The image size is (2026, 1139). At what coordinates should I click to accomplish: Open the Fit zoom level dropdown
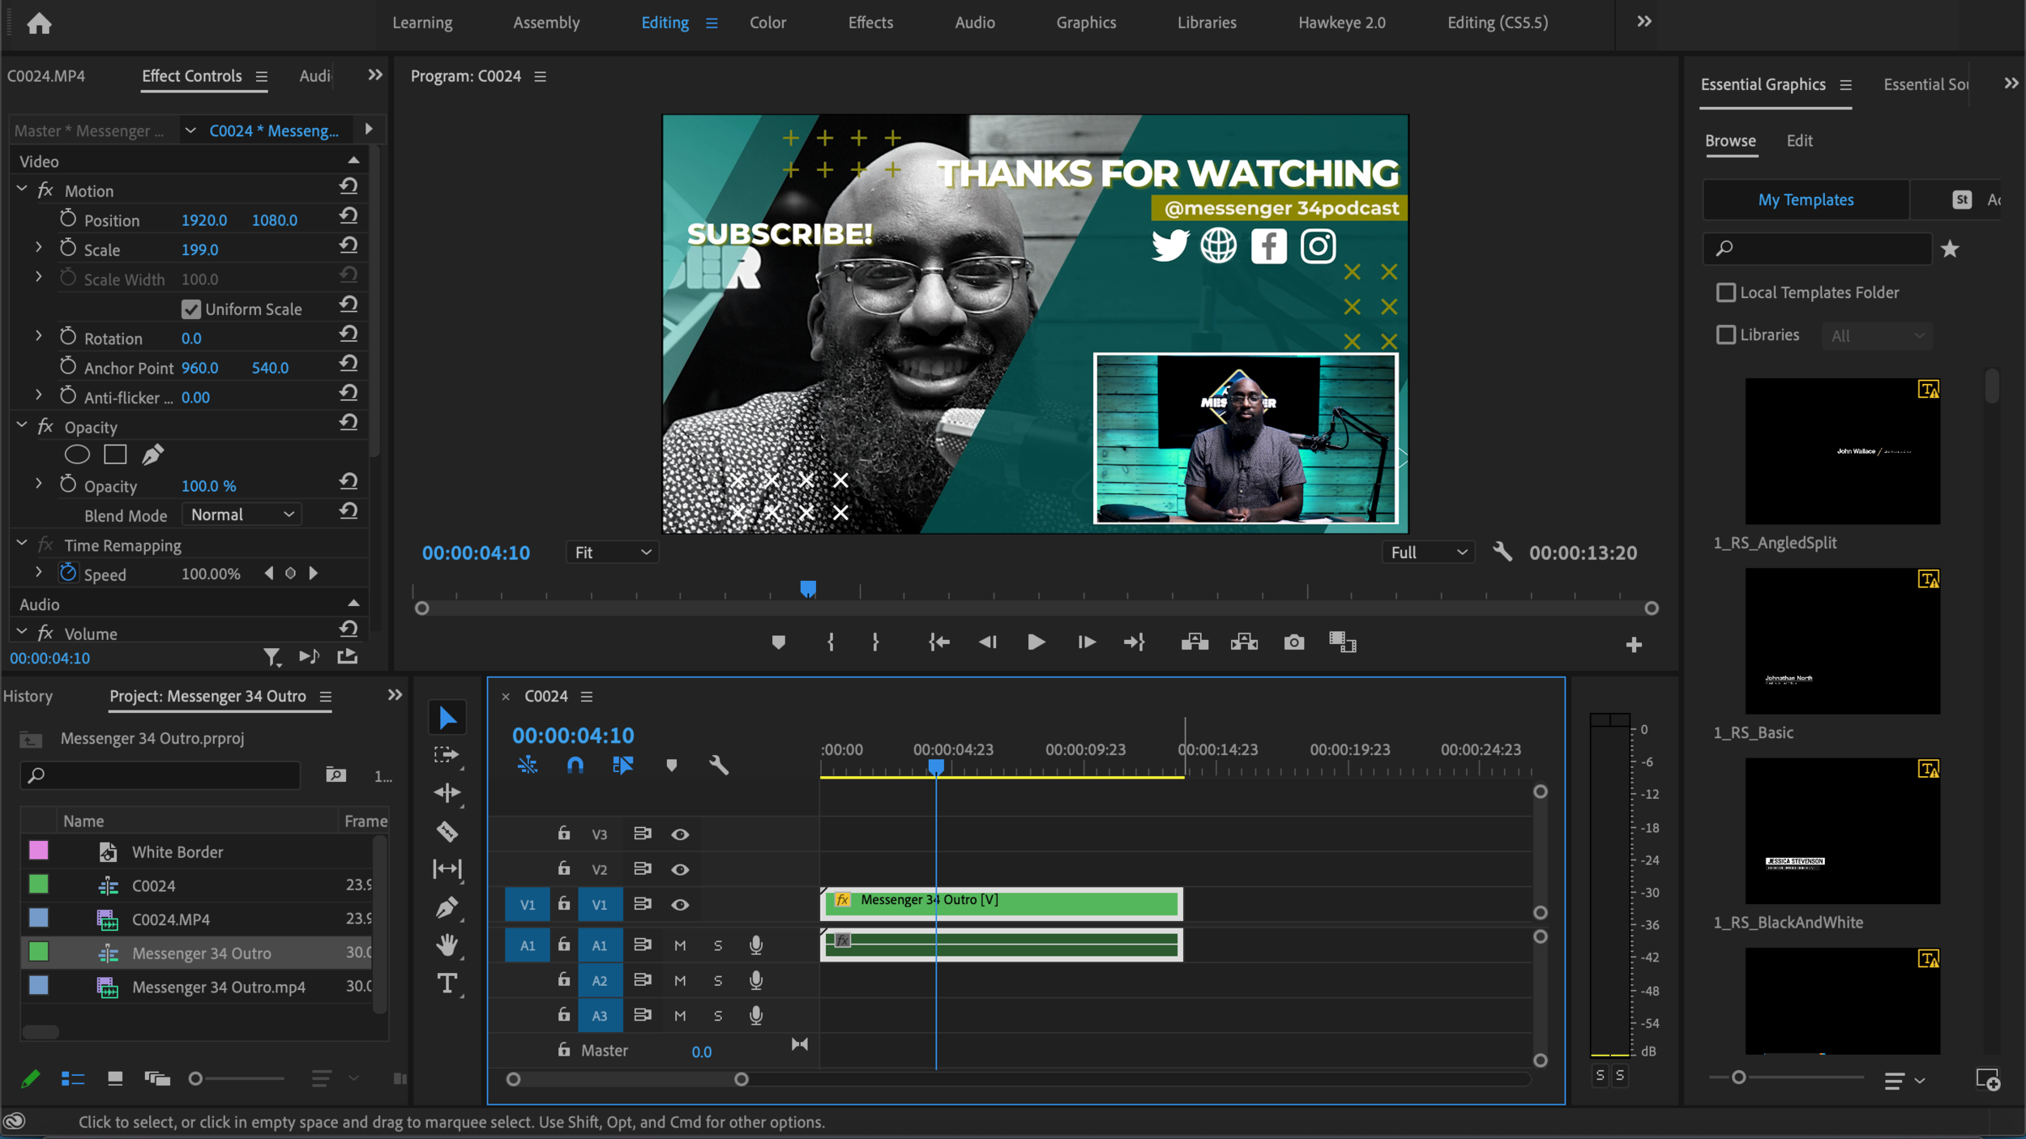click(x=613, y=552)
